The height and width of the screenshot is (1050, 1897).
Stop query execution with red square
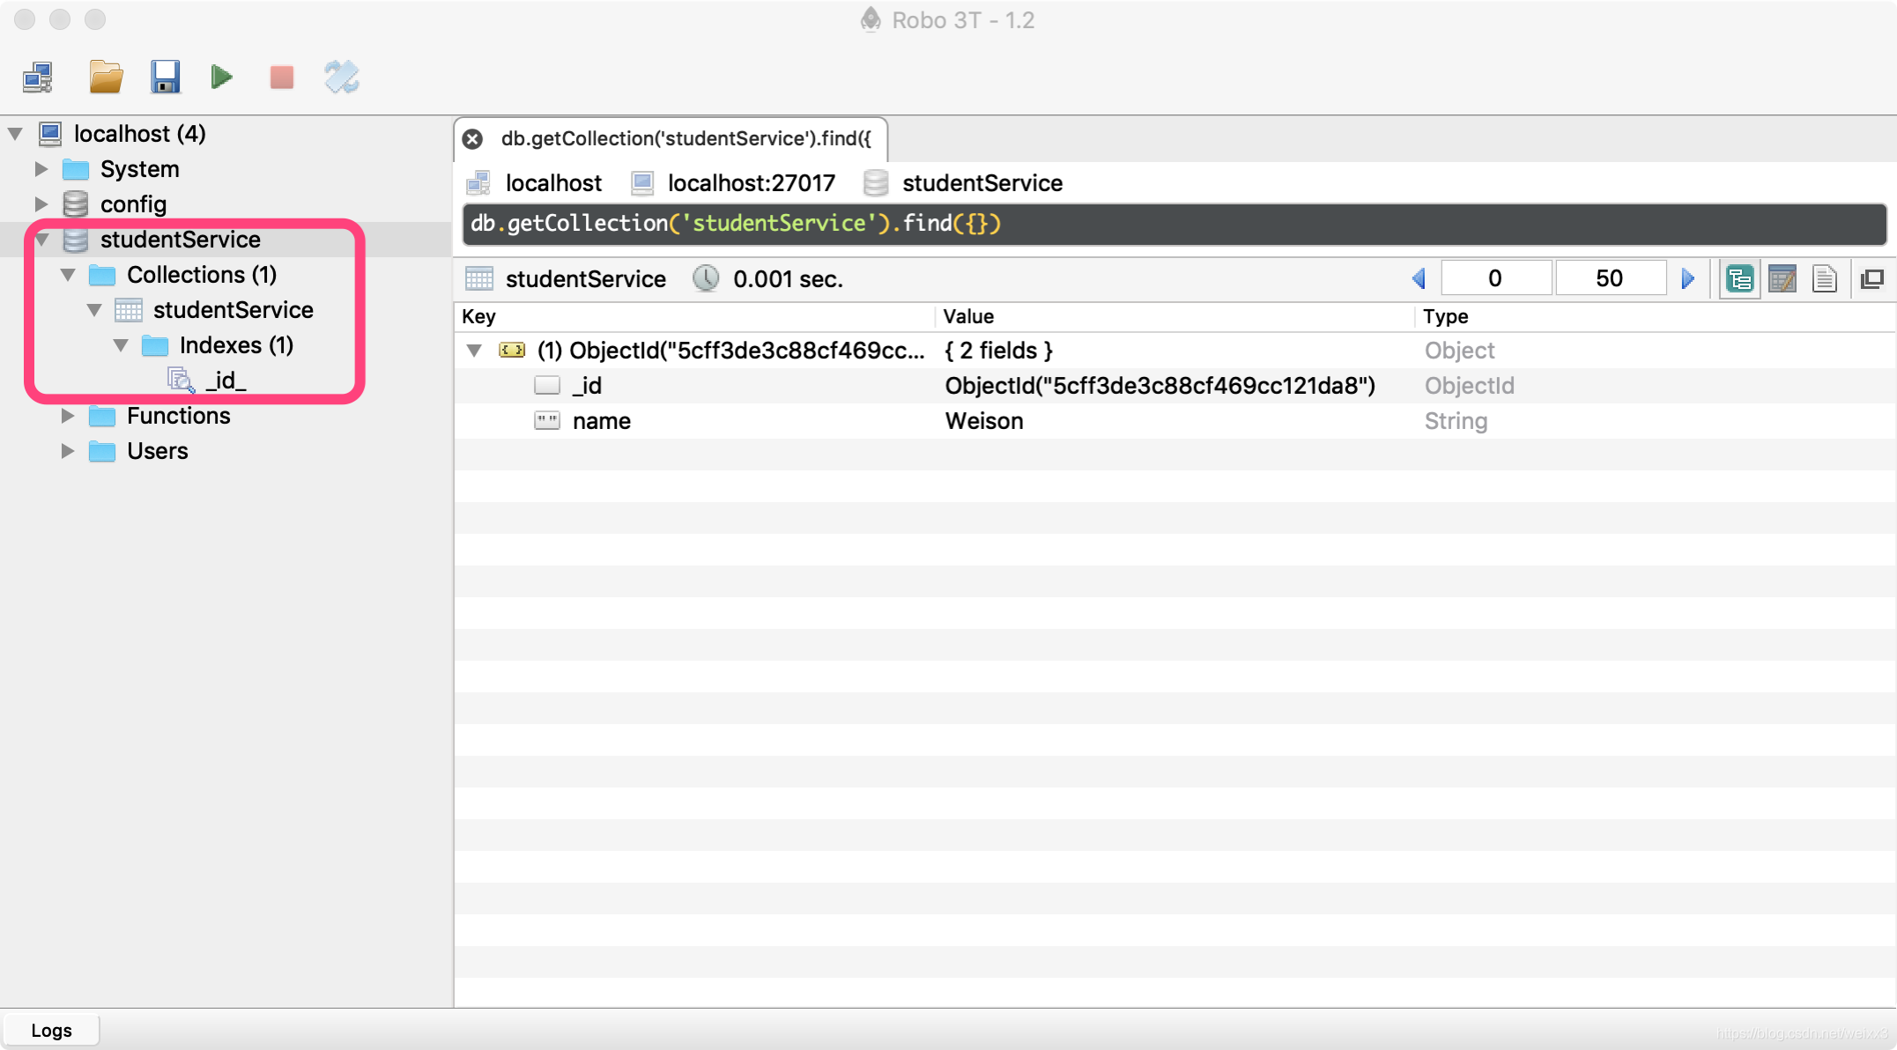(x=282, y=78)
